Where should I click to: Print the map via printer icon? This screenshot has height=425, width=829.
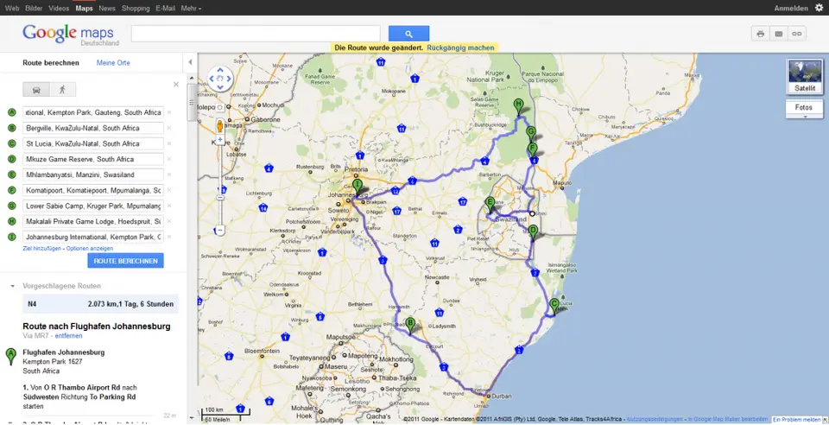pyautogui.click(x=760, y=34)
